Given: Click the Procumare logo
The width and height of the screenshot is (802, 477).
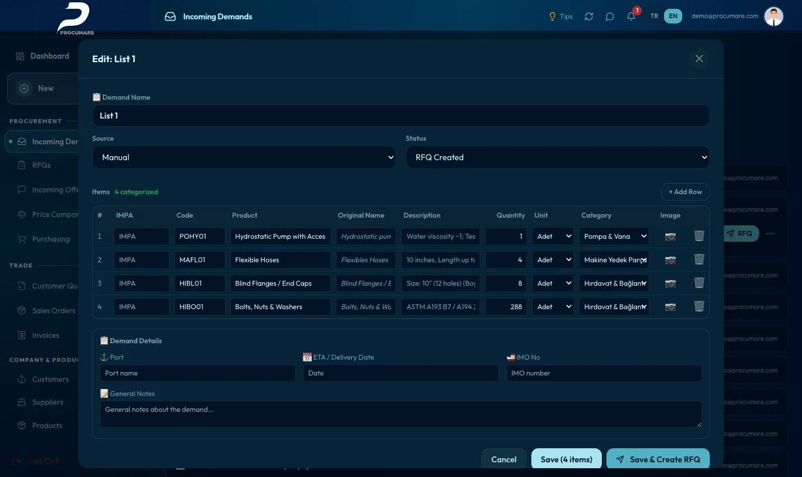Looking at the screenshot, I should [75, 18].
